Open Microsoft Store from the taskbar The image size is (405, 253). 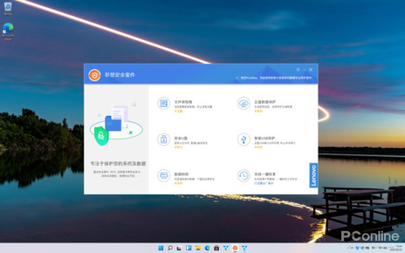(x=217, y=248)
